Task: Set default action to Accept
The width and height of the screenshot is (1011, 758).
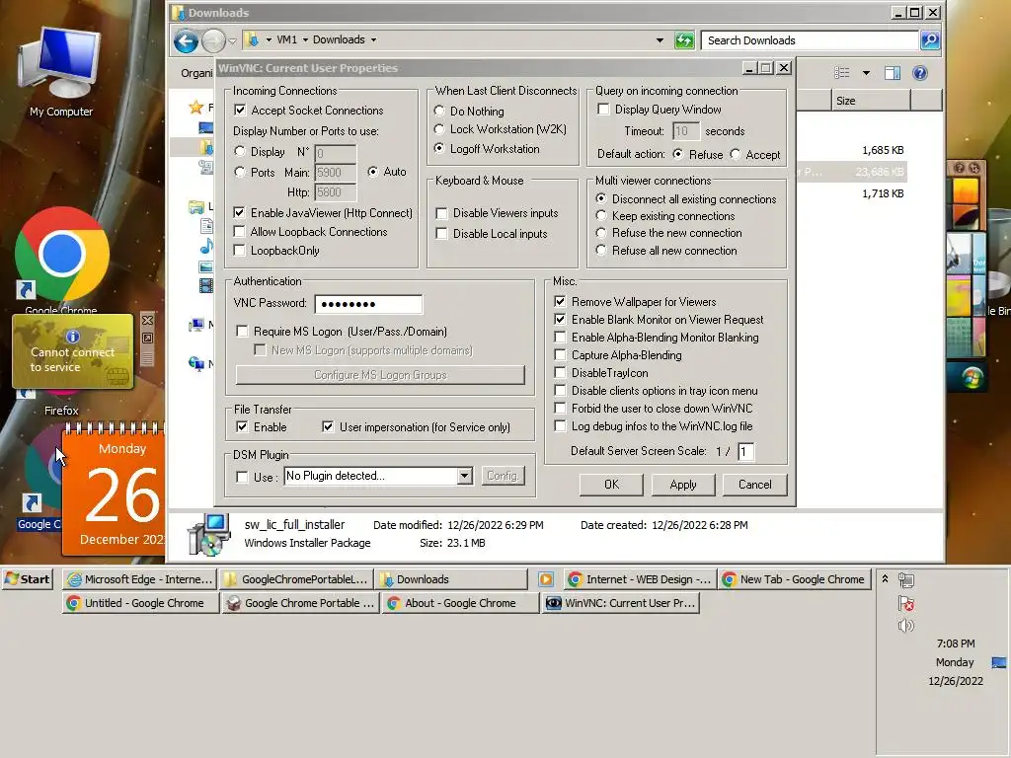Action: (736, 154)
